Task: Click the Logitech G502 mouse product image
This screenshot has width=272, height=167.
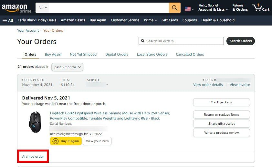Action: click(x=35, y=122)
